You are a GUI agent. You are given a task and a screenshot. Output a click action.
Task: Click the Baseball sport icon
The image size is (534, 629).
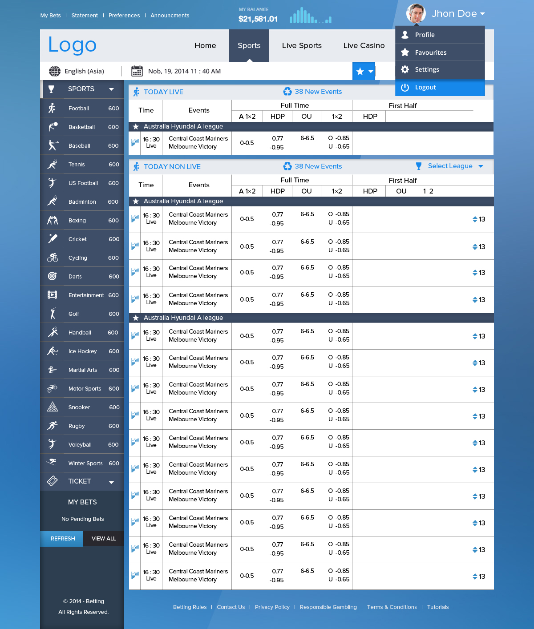(x=53, y=145)
